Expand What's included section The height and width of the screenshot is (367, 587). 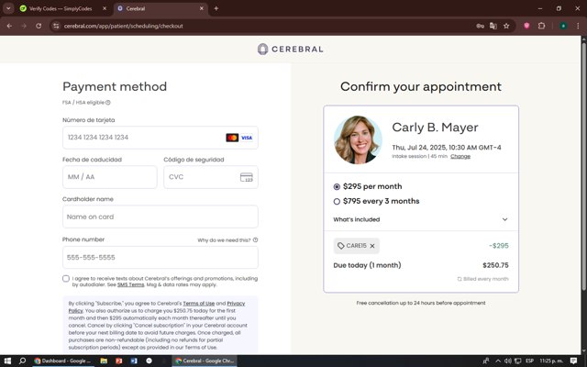(x=421, y=219)
